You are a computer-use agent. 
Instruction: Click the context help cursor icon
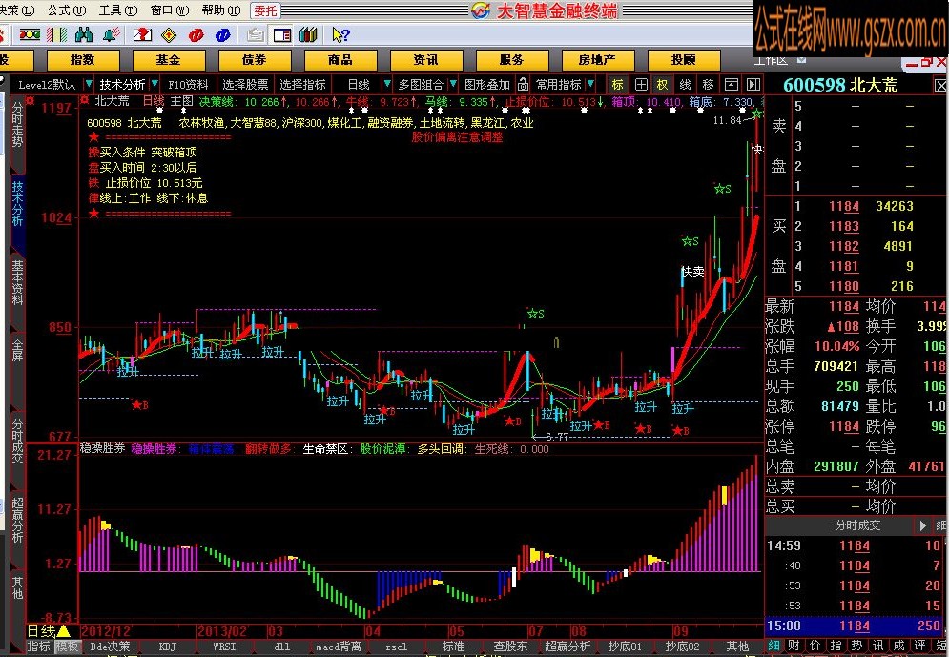click(x=340, y=35)
